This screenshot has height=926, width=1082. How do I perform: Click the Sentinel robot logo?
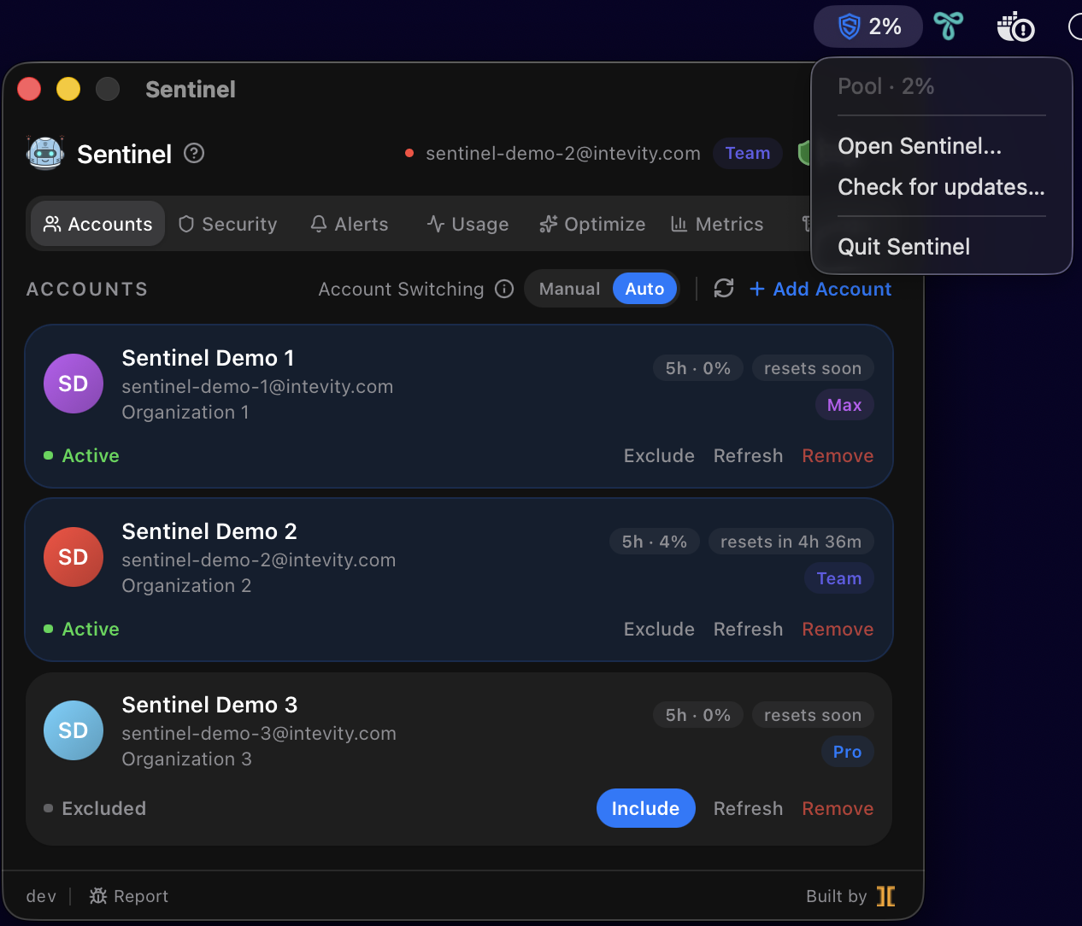pos(45,154)
